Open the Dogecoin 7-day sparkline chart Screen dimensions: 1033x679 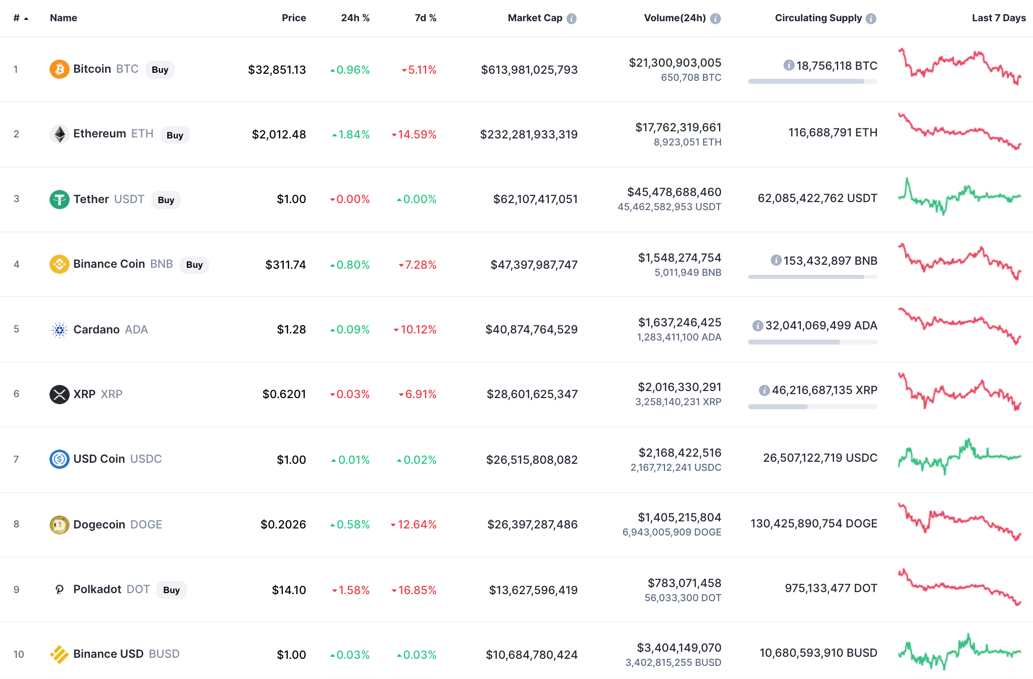[960, 522]
